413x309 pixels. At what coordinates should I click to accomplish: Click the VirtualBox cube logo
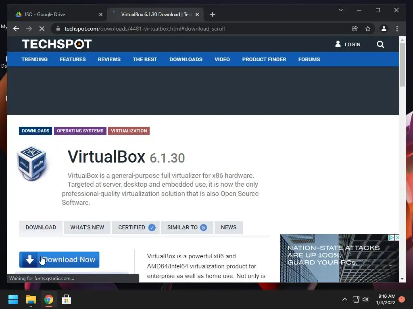[x=32, y=163]
